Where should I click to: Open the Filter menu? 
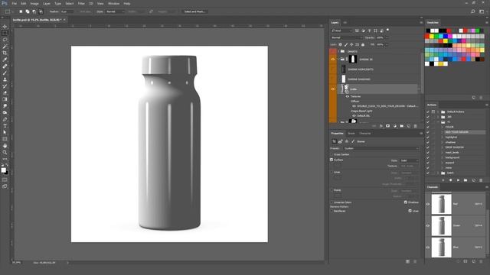pyautogui.click(x=81, y=3)
